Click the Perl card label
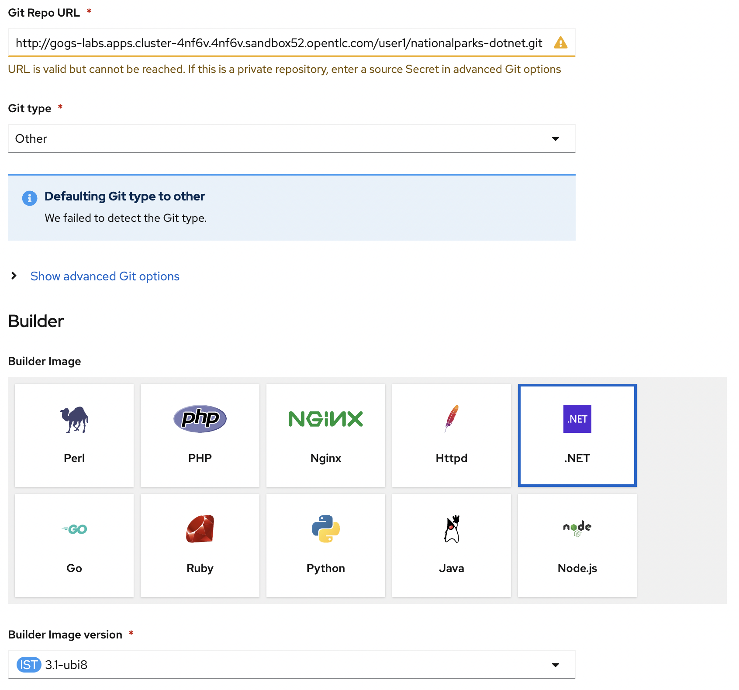 74,458
